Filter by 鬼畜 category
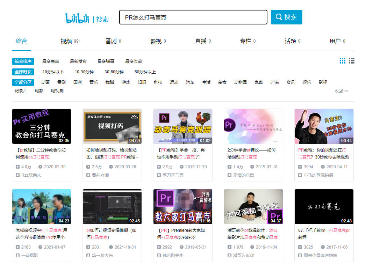Screen dimensions: 366x265 [x=259, y=82]
